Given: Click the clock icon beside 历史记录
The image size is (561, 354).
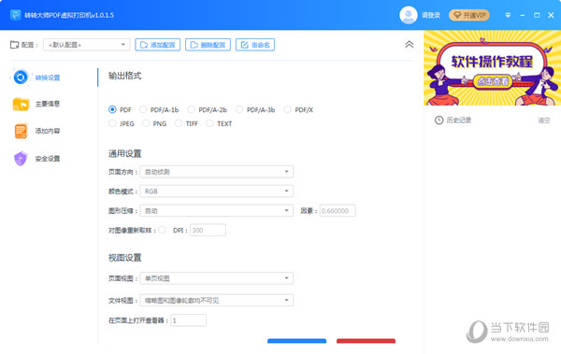Looking at the screenshot, I should pos(439,120).
